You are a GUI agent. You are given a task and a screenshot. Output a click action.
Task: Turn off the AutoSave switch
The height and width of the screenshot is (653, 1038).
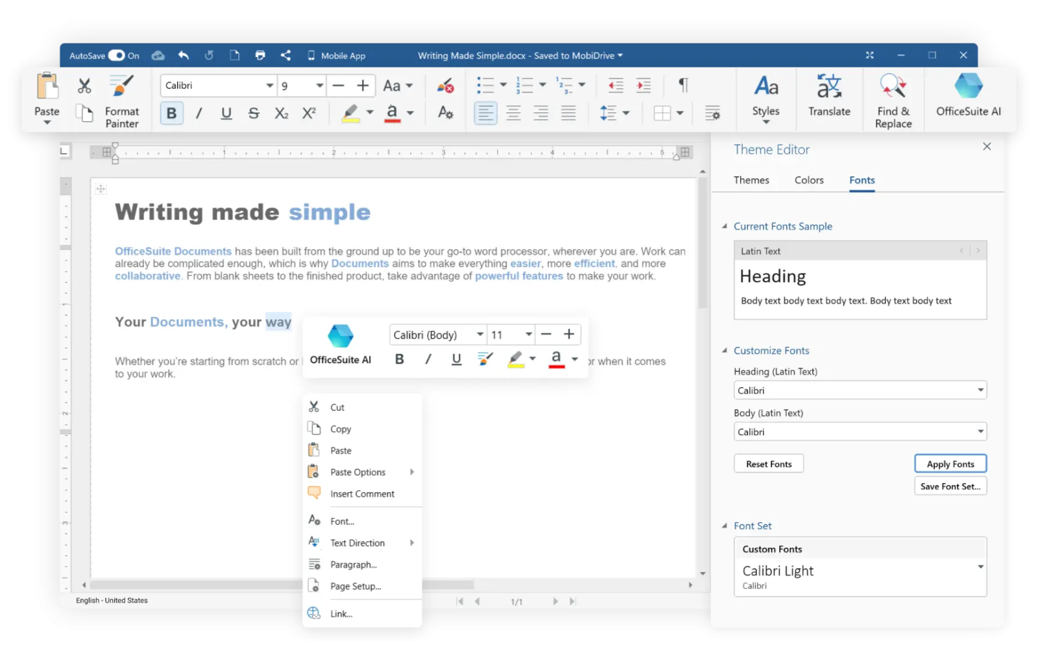click(117, 56)
